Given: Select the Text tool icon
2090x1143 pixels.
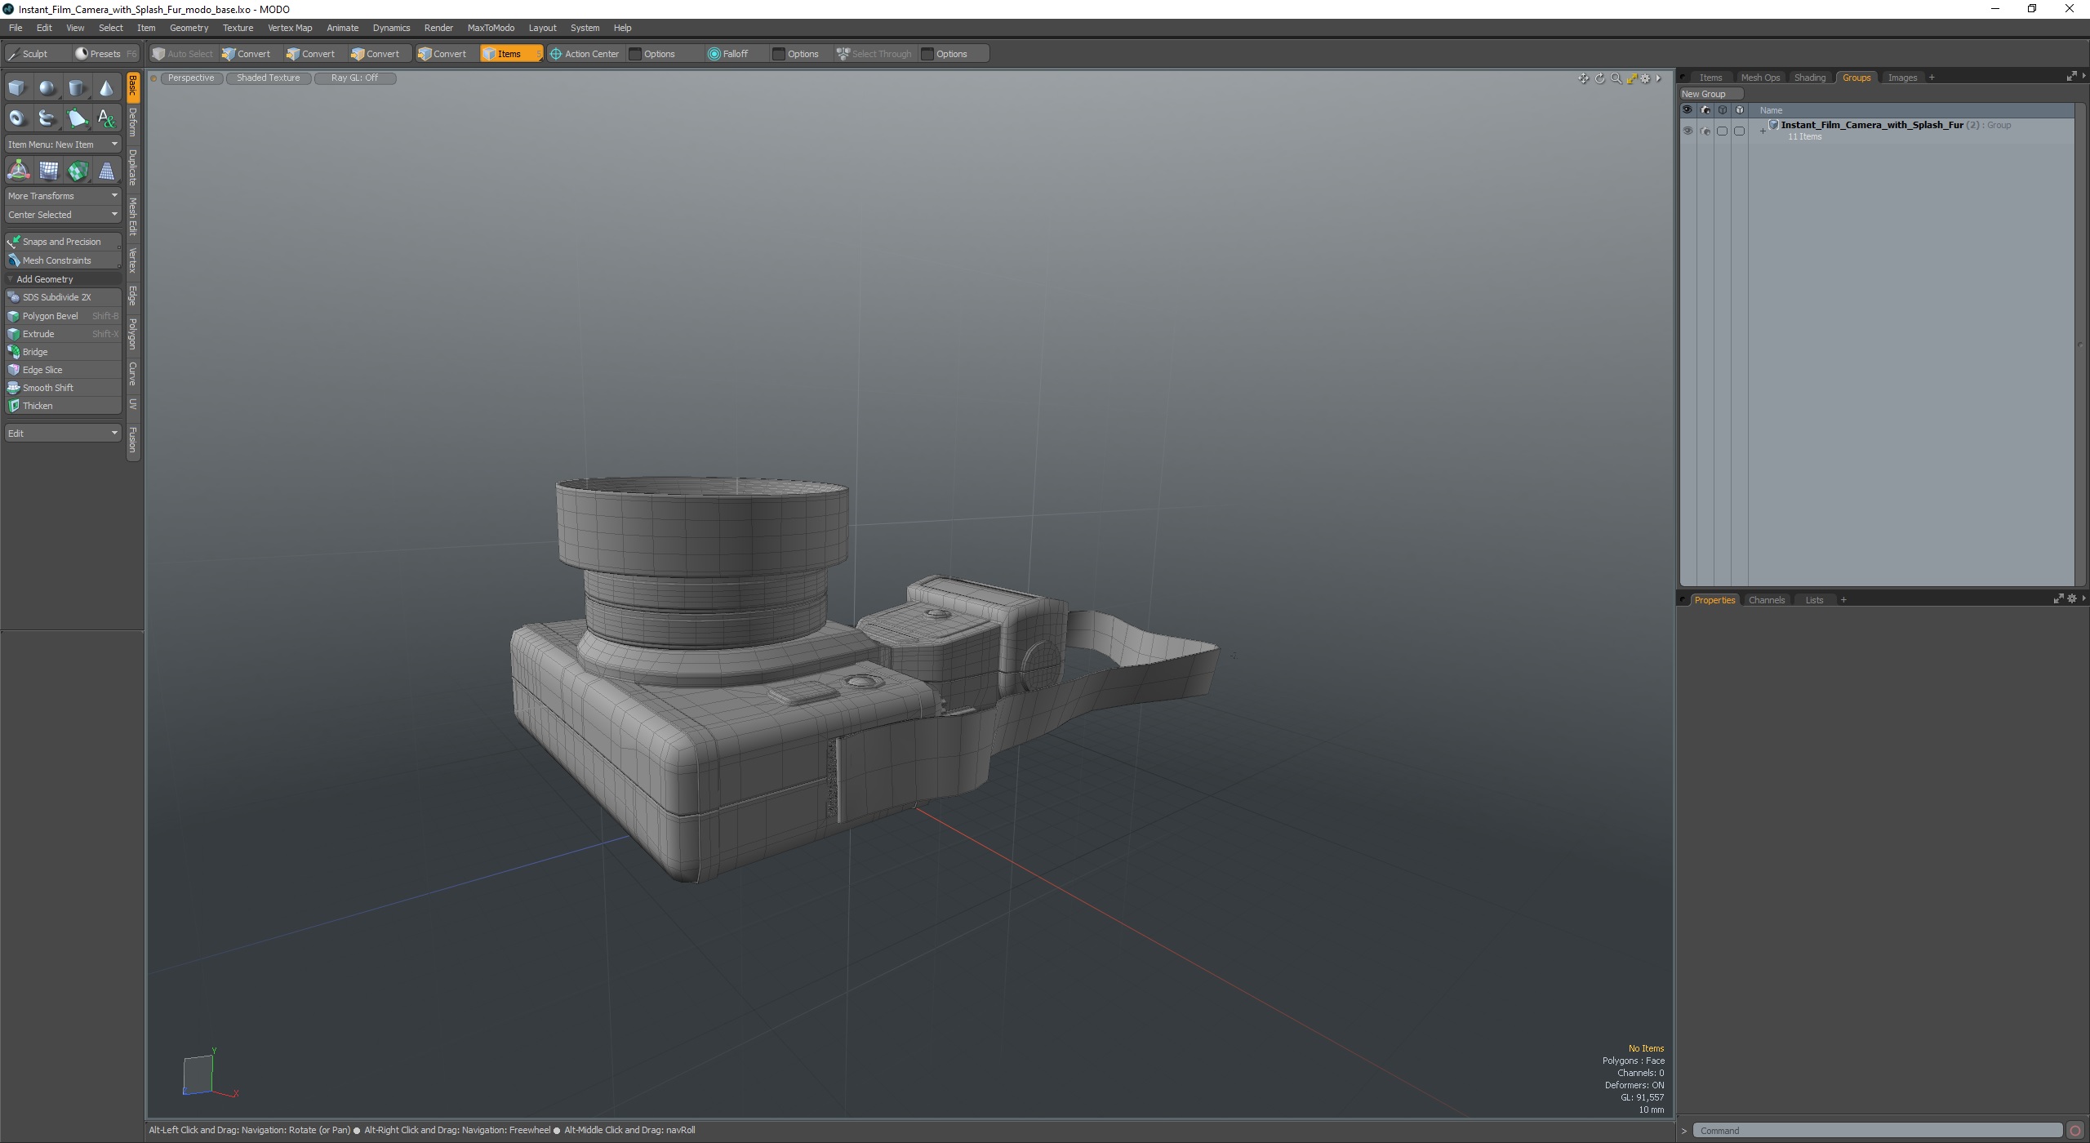Looking at the screenshot, I should (106, 118).
